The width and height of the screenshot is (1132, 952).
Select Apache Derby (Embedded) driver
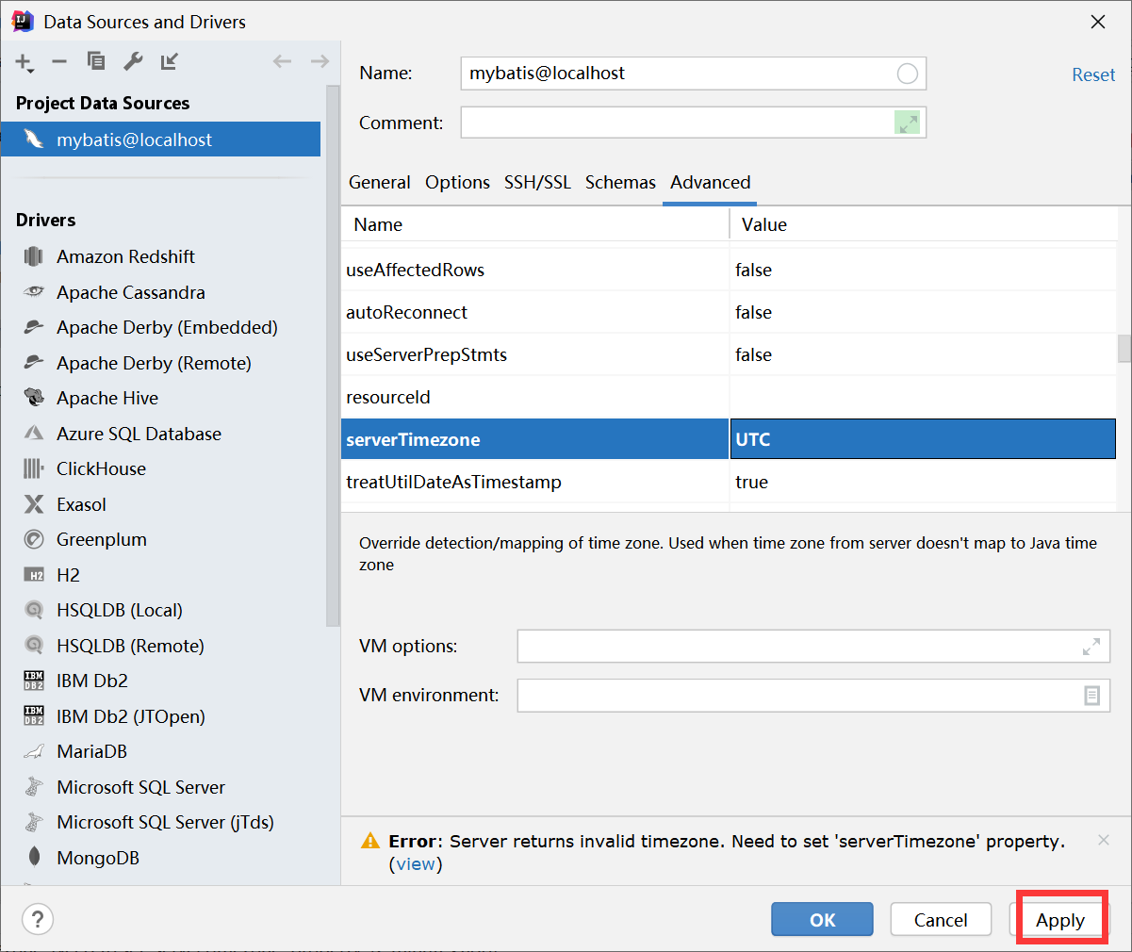(167, 327)
